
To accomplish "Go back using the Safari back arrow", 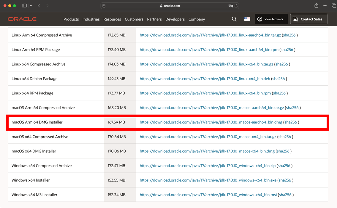I will pyautogui.click(x=39, y=6).
